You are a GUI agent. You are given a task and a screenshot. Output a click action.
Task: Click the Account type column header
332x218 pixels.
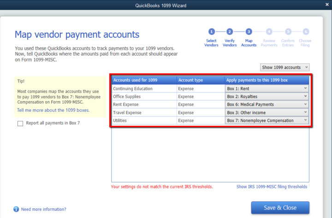(x=201, y=80)
